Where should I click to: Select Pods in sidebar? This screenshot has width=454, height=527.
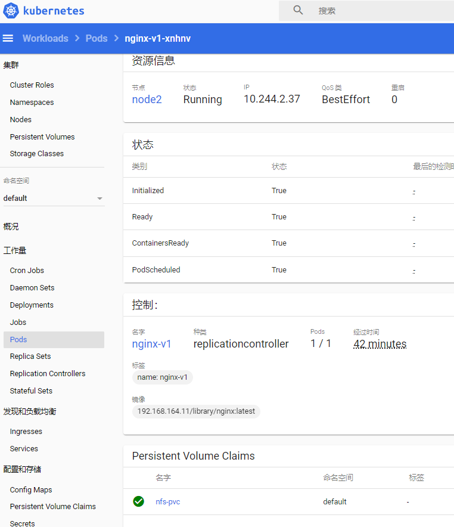pos(54,339)
